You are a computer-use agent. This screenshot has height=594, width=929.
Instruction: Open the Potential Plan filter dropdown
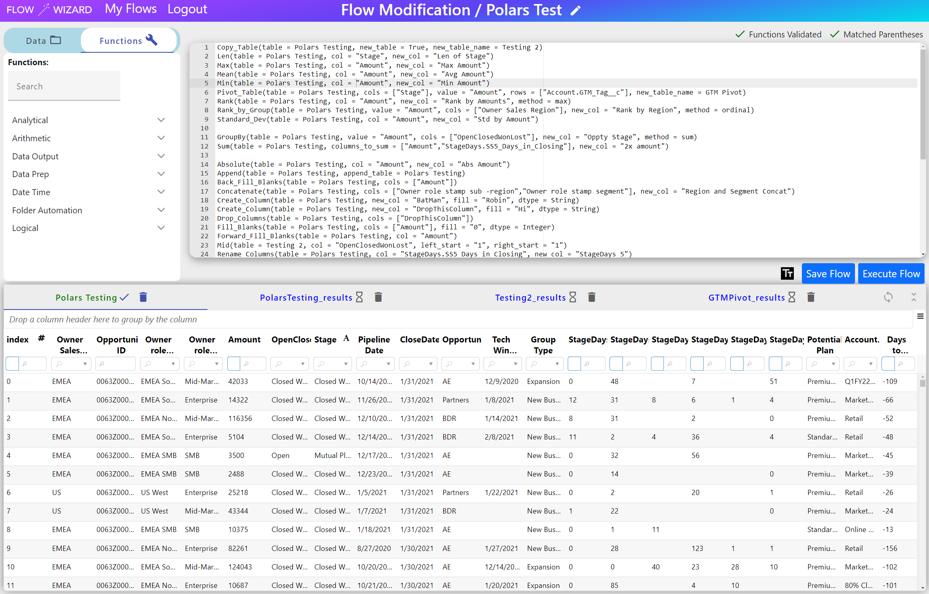click(833, 364)
